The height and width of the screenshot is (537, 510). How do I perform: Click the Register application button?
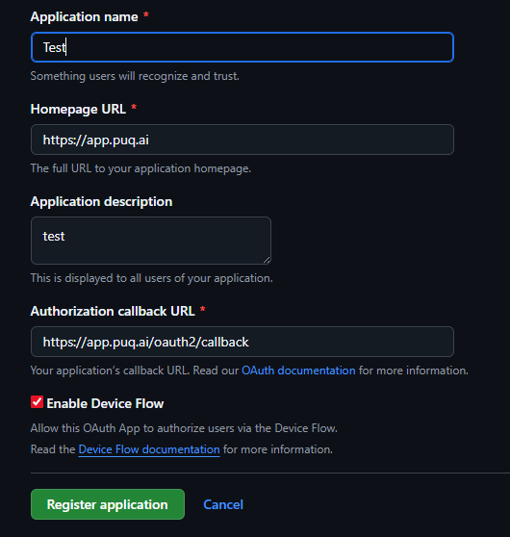[x=108, y=504]
